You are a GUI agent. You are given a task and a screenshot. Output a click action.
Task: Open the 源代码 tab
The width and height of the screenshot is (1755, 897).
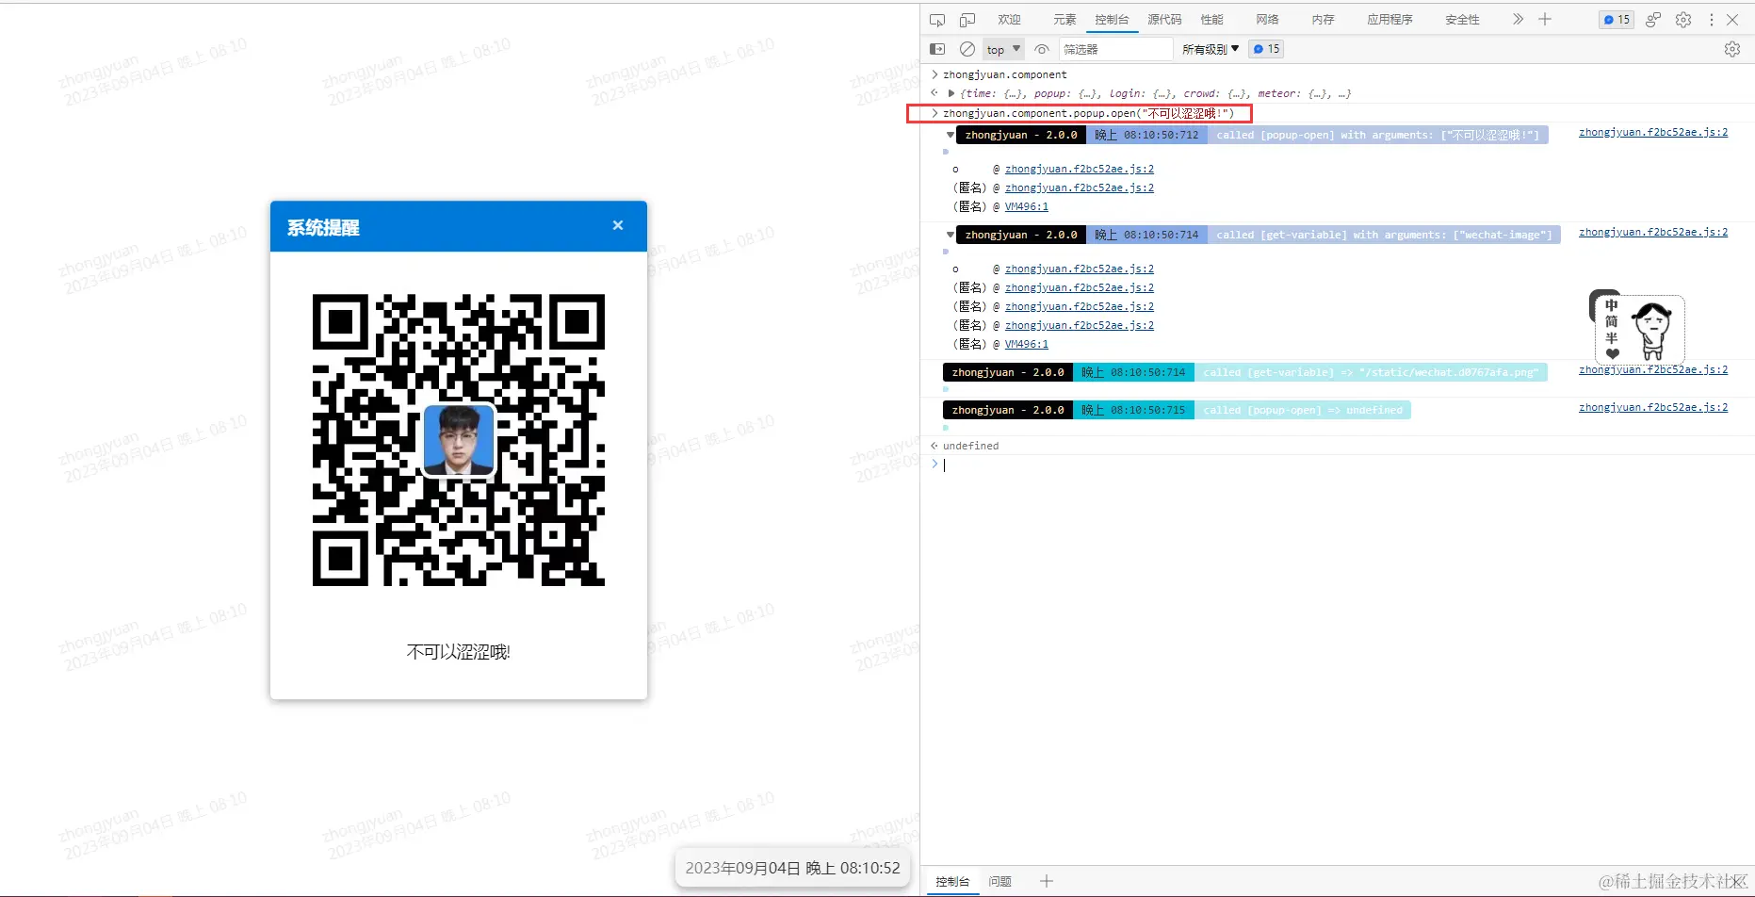(1164, 20)
